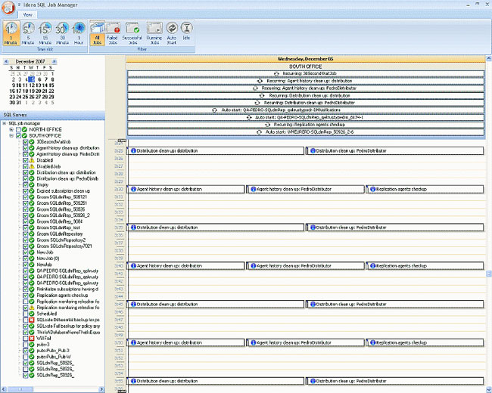Open 3:45 'Distribution clean up: PedroDistributor' appointment
The width and height of the screenshot is (492, 393).
click(x=395, y=305)
